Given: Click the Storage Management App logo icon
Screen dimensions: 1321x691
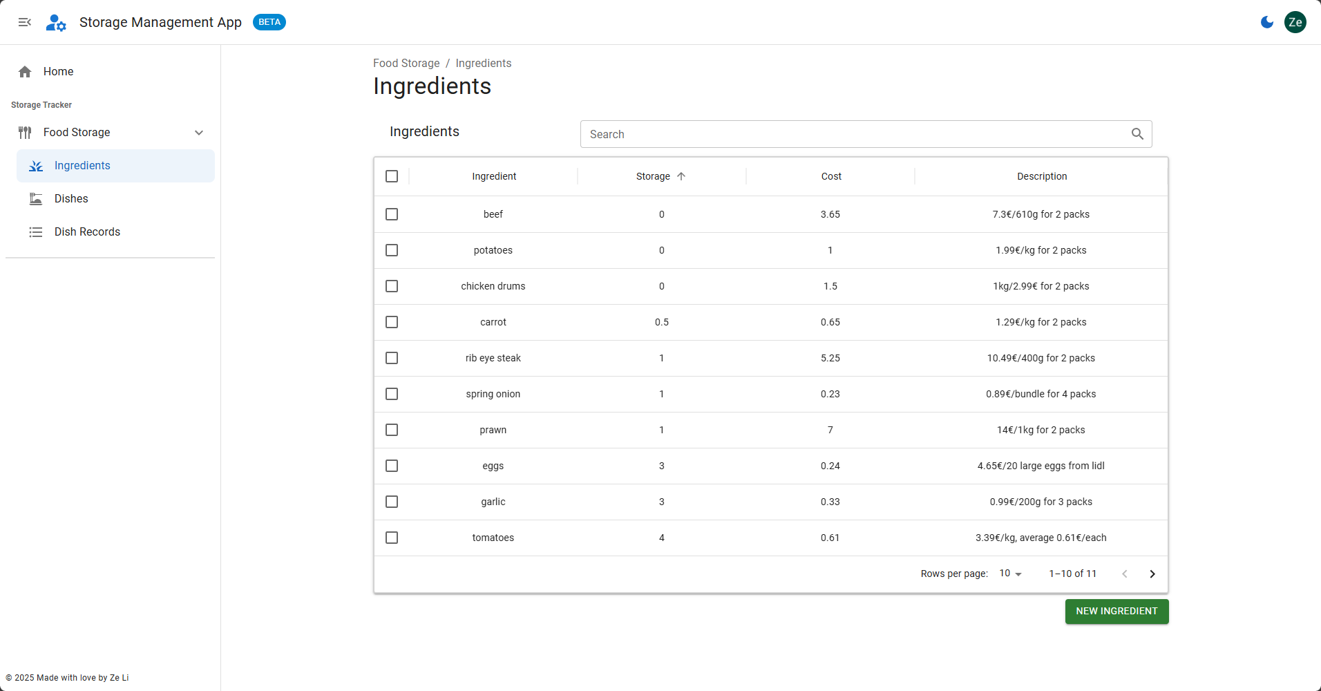Looking at the screenshot, I should click(56, 23).
